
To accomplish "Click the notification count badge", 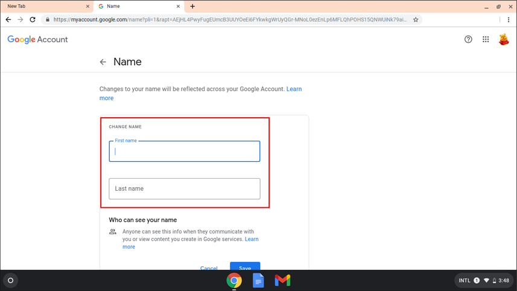I will pyautogui.click(x=477, y=281).
